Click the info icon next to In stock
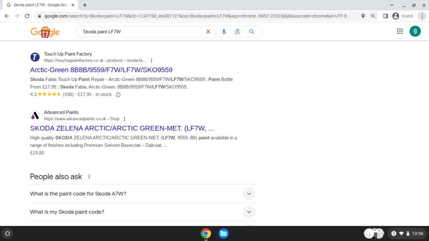 118,95
